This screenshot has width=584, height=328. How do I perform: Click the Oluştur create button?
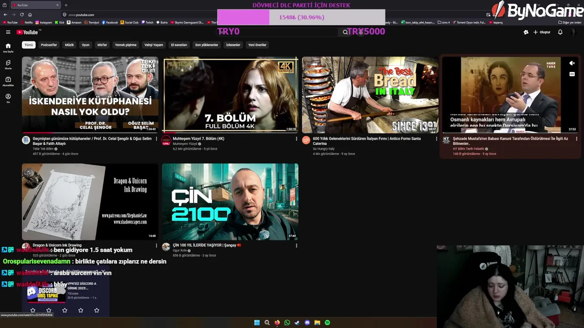point(542,32)
